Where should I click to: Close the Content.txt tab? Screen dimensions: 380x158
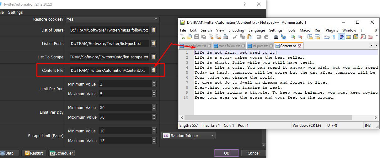299,46
